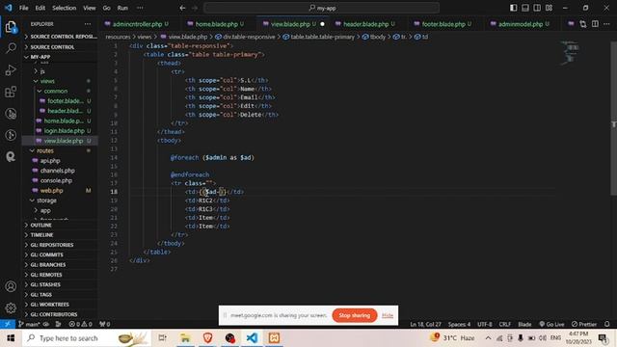
Task: Switch to the header.blade.php tab
Action: (x=365, y=24)
